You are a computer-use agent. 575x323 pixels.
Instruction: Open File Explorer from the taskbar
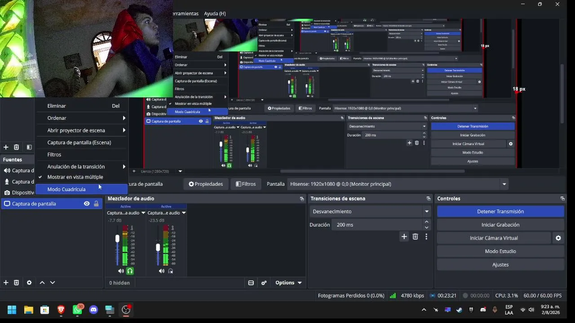(x=28, y=310)
